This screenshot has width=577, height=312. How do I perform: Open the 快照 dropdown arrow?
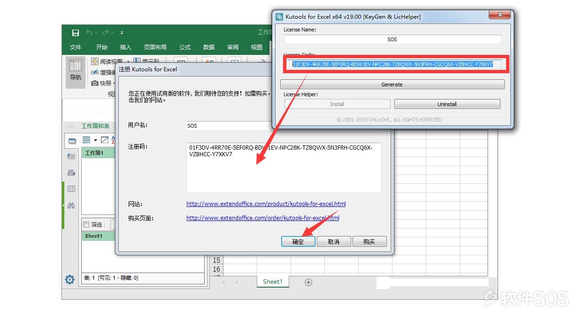tap(115, 84)
